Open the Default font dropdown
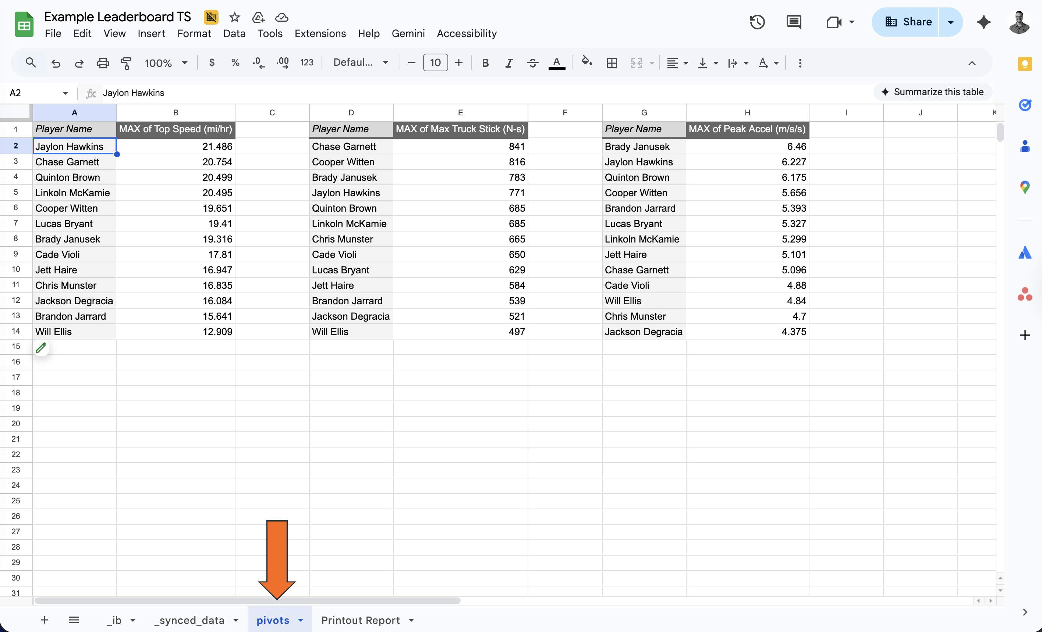This screenshot has height=632, width=1042. coord(361,62)
